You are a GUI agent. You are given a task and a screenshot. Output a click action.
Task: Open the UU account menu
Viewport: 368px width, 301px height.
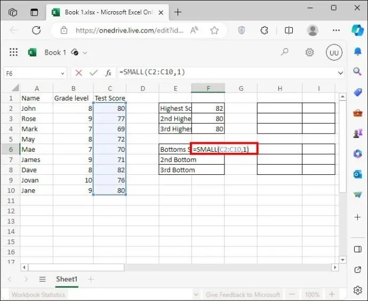pos(334,52)
